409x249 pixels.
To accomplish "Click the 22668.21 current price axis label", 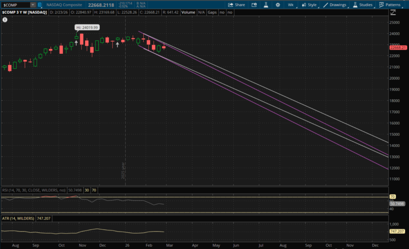I will pyautogui.click(x=397, y=48).
